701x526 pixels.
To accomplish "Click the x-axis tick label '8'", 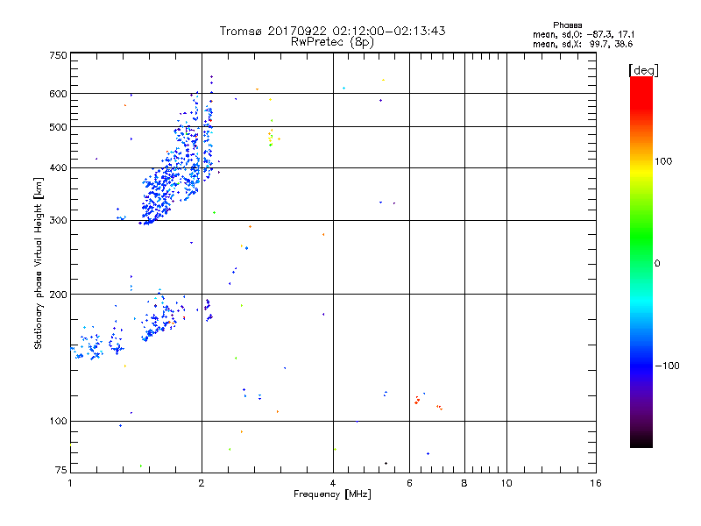I will click(464, 483).
